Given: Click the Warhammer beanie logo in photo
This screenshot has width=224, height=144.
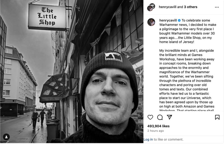Looking at the screenshot, I should point(113,57).
